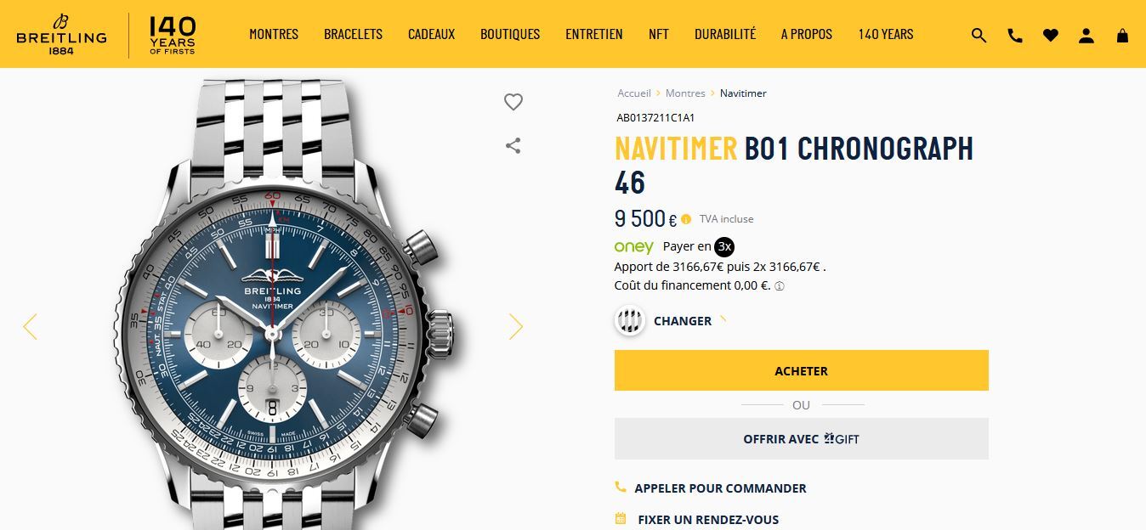Add watch to favorites via heart outline

(513, 102)
